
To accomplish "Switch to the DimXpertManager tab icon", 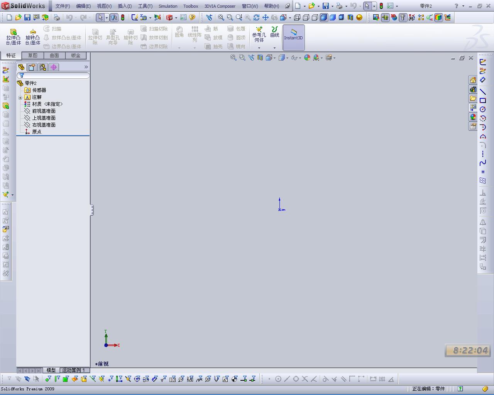I will click(x=54, y=67).
